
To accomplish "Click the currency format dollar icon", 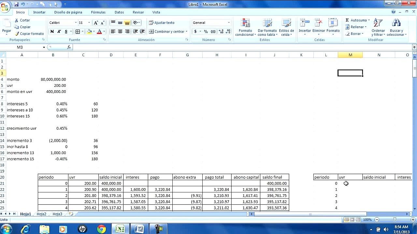I will pyautogui.click(x=195, y=32).
